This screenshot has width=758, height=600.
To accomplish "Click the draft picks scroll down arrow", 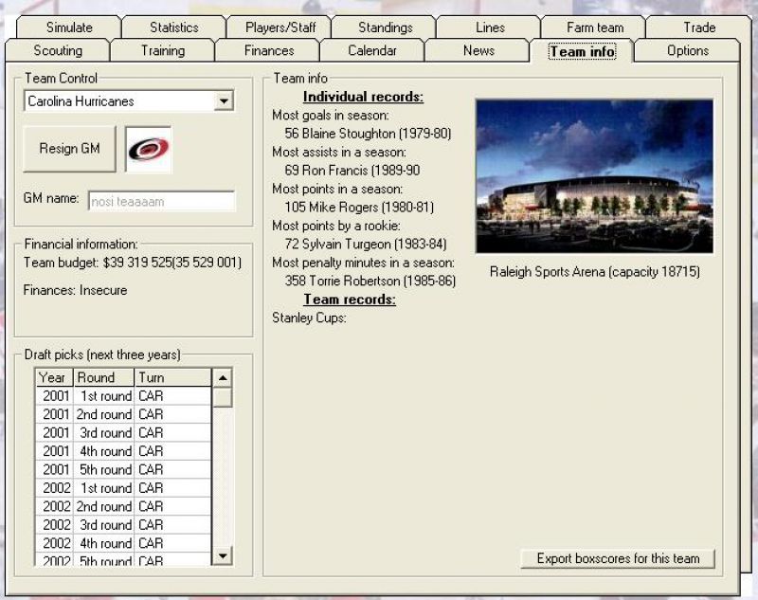I will tap(223, 555).
